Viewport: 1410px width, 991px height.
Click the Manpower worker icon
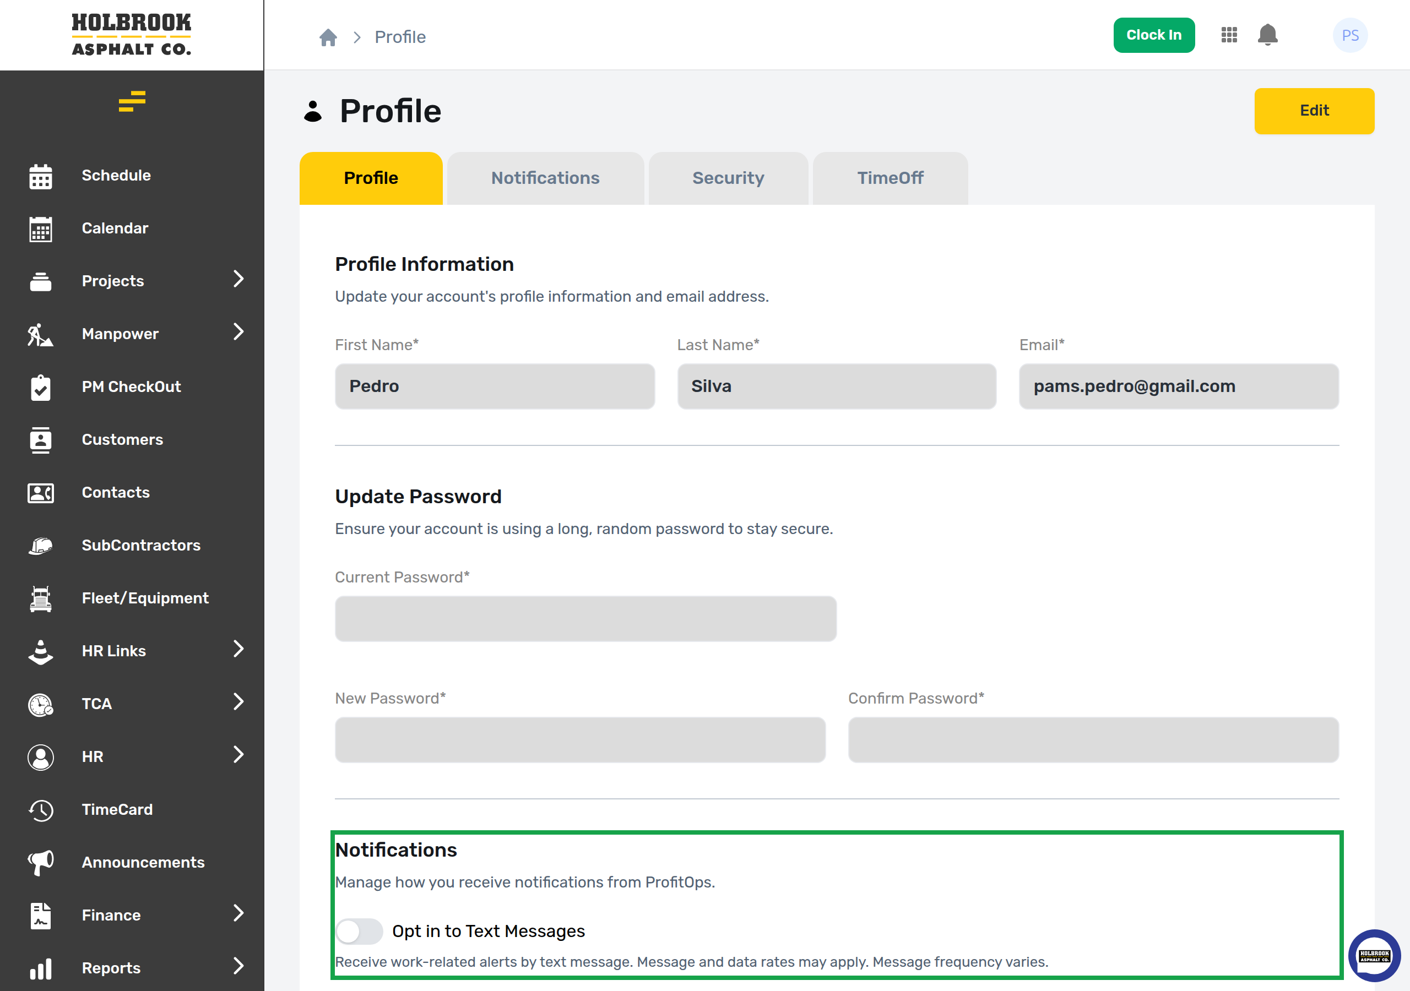[41, 335]
